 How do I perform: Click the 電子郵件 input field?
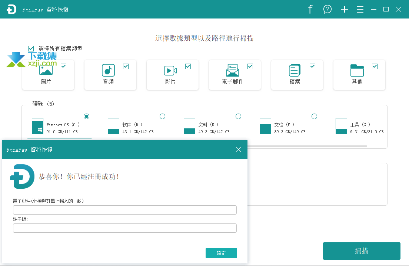[125, 210]
